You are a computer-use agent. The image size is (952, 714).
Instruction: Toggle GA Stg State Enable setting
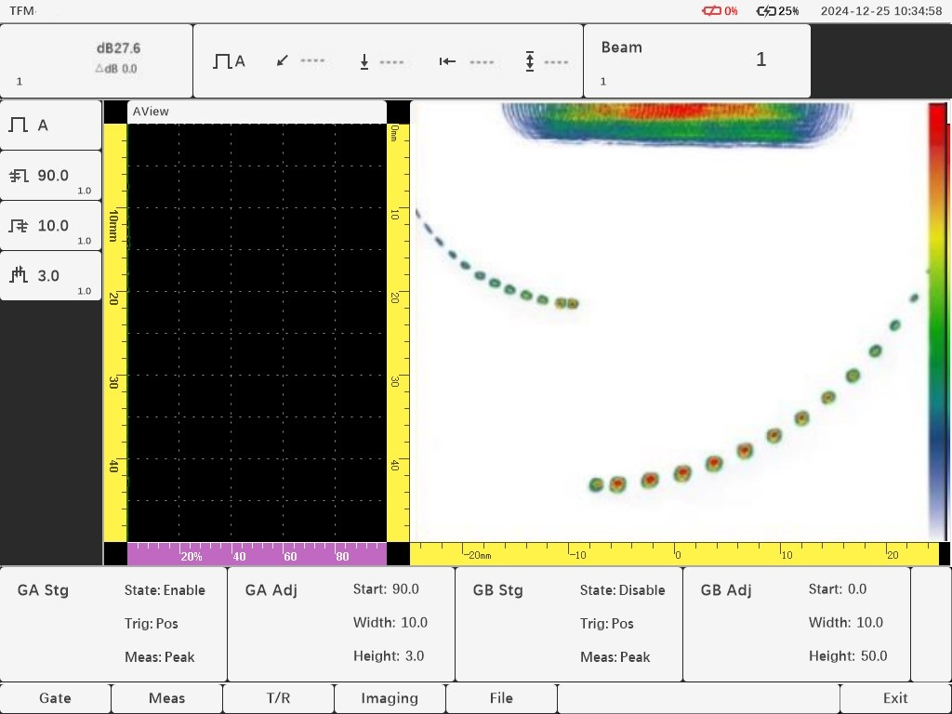pyautogui.click(x=165, y=590)
